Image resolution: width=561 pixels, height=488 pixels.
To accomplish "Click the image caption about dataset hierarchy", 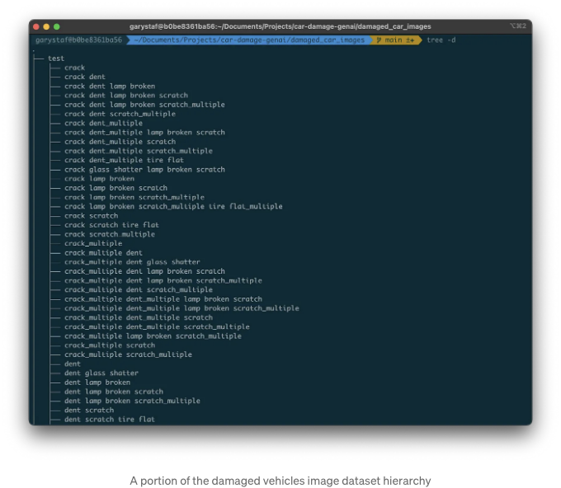I will [x=280, y=481].
